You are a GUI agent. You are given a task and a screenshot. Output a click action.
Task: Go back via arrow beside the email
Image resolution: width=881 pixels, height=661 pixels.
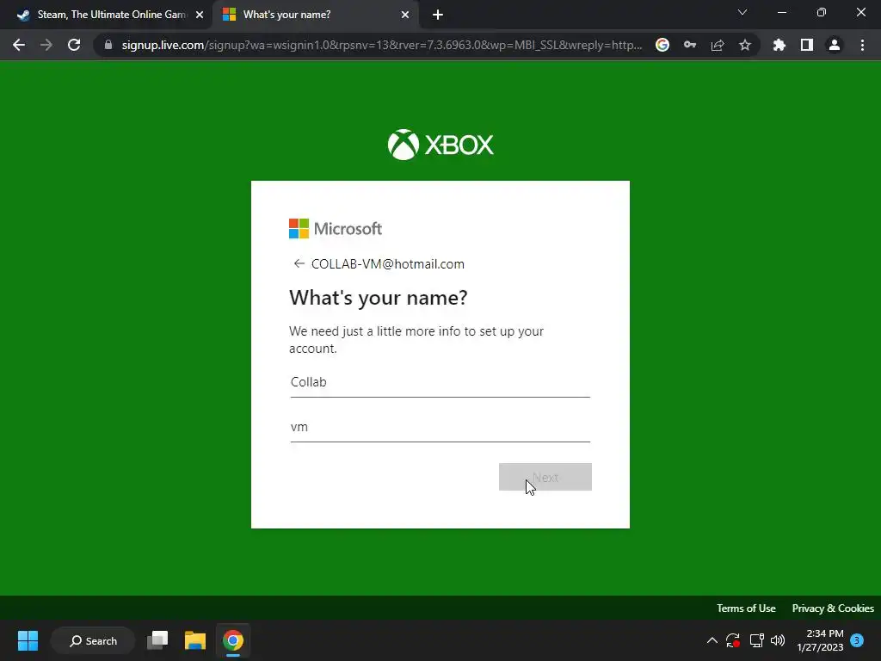pos(299,263)
